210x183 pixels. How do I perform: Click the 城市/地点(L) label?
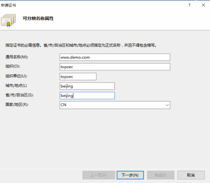(16, 85)
